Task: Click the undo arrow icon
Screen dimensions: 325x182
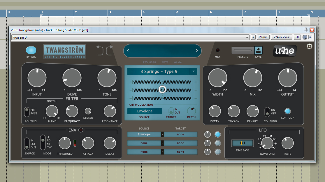Action: coord(100,50)
